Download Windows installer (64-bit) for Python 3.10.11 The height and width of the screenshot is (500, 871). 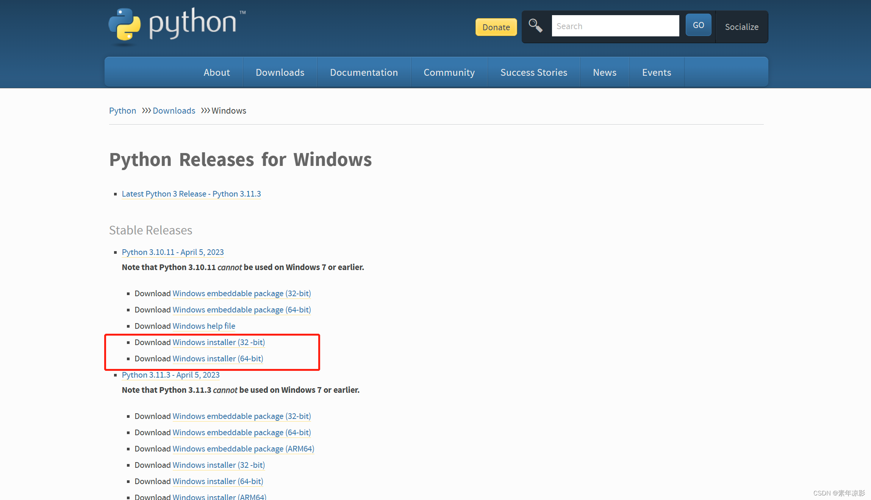click(217, 358)
